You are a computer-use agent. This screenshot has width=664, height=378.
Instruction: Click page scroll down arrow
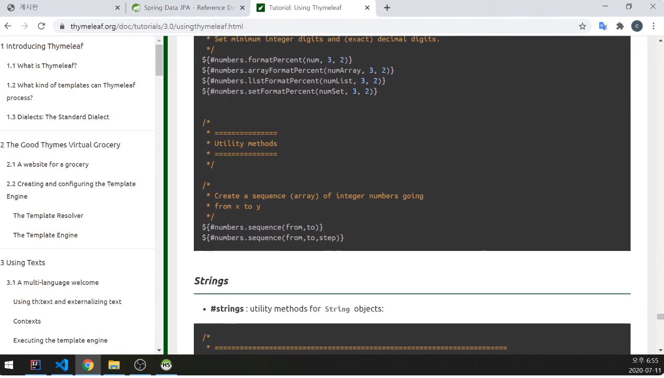(x=660, y=350)
